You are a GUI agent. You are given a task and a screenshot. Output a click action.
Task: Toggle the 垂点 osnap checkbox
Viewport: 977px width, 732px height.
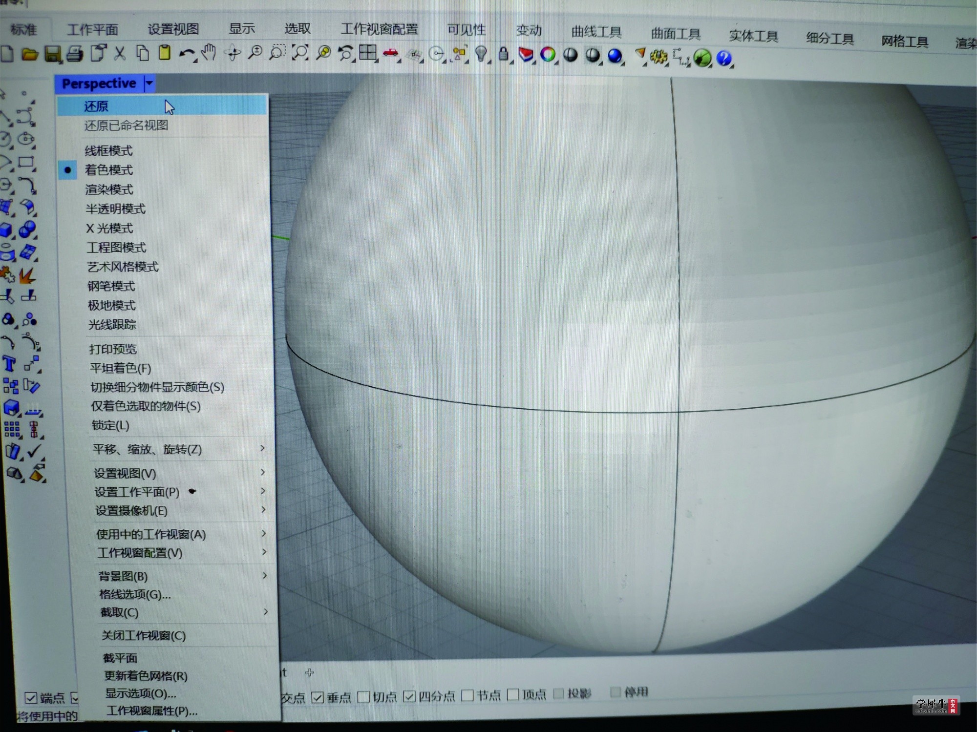click(x=317, y=698)
